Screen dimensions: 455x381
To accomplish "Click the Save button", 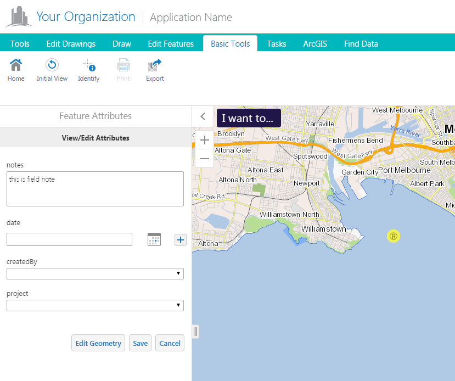I will (x=140, y=343).
